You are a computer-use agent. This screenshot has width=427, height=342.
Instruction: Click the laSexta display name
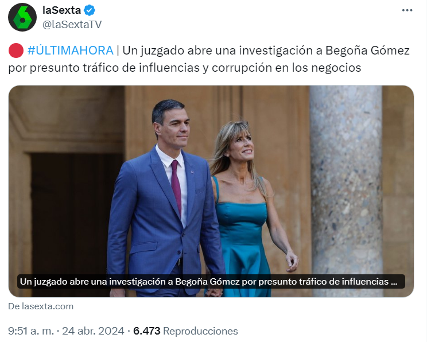pos(62,10)
